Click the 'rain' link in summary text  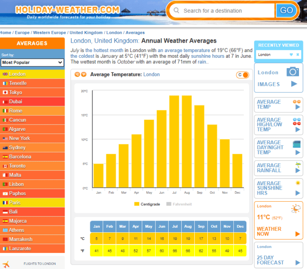[202, 62]
